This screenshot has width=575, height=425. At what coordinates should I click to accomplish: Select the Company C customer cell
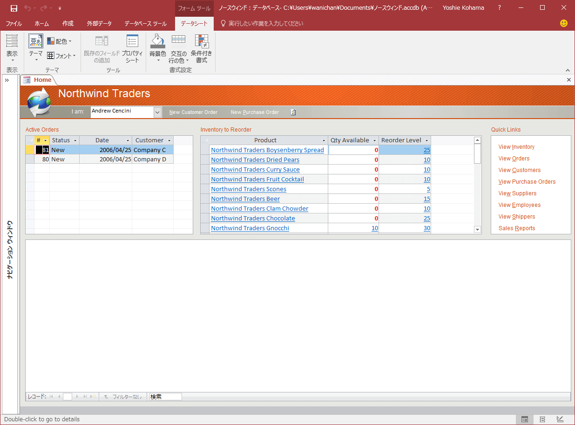click(153, 150)
